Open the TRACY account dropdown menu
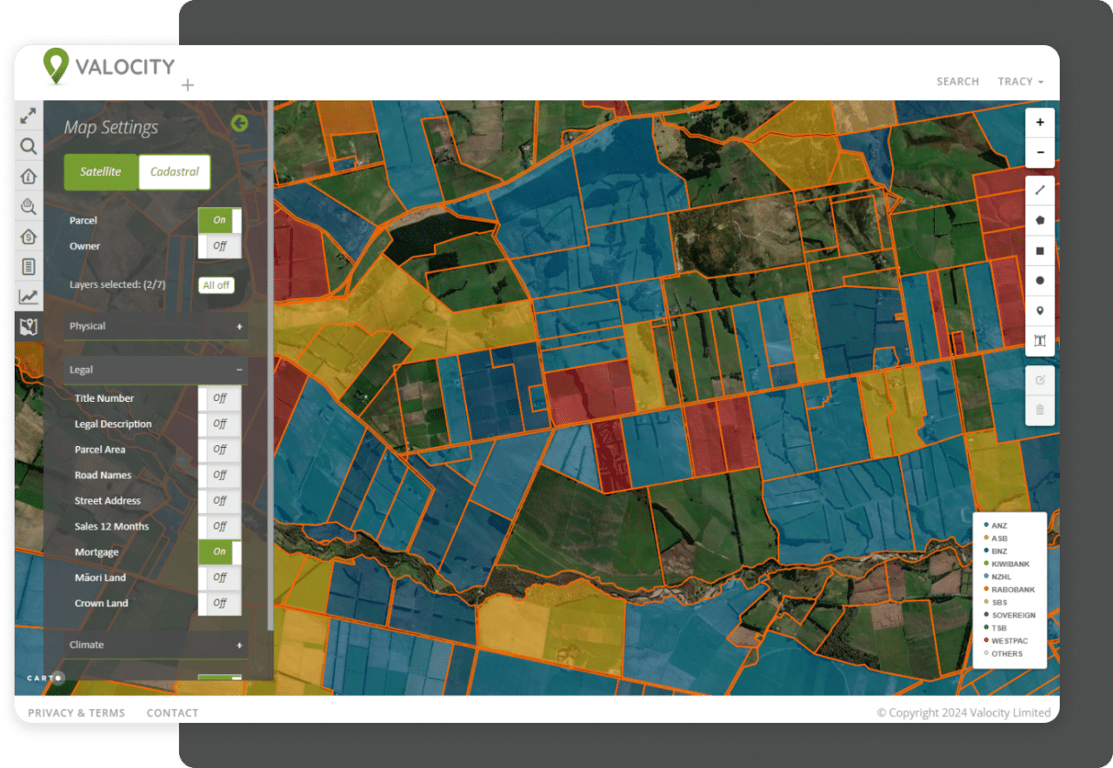Viewport: 1113px width, 768px height. pyautogui.click(x=1019, y=81)
